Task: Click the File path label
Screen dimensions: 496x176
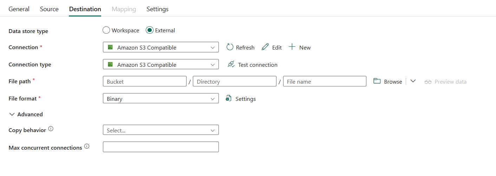Action: coord(20,81)
